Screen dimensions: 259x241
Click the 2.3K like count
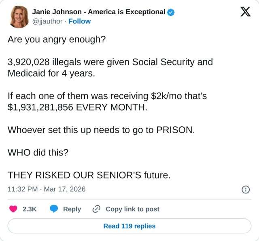pos(30,209)
